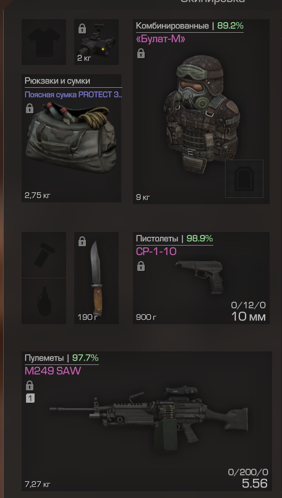282x498 pixels.
Task: Open the PROTECT waist bag item
Action: 72,138
